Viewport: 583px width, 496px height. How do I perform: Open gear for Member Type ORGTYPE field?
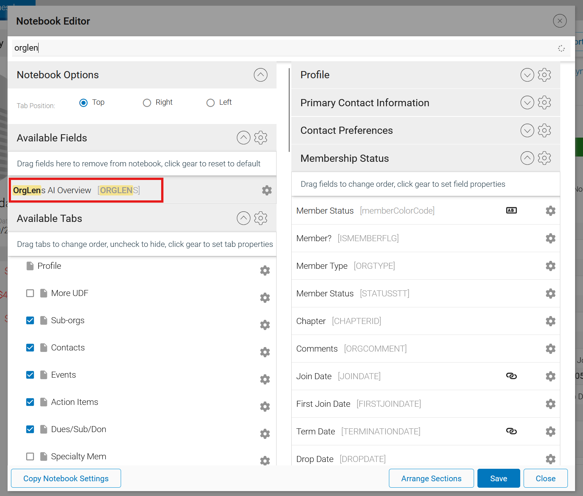[550, 266]
